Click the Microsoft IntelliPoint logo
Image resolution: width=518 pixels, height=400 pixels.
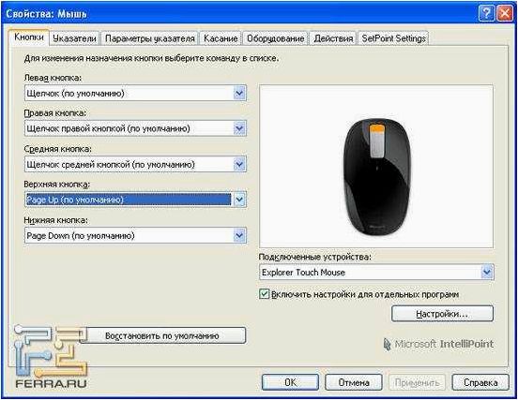pos(439,344)
